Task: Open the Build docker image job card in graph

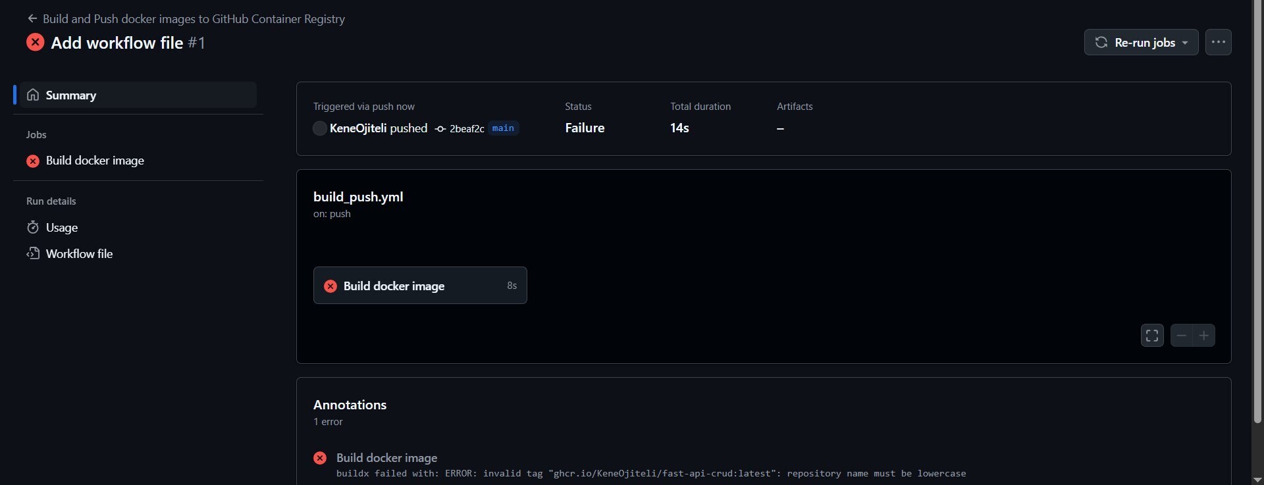Action: (420, 286)
